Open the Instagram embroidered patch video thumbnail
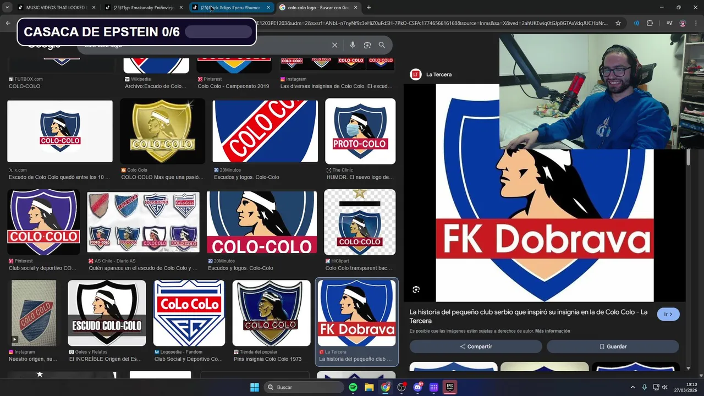Image resolution: width=704 pixels, height=396 pixels. (x=34, y=313)
